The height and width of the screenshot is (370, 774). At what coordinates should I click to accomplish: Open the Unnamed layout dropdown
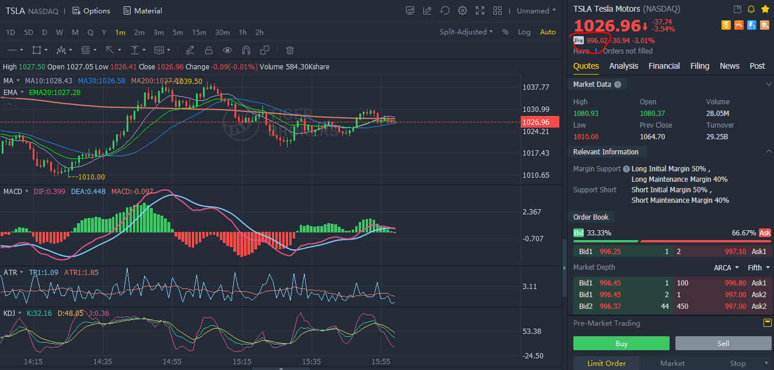(x=537, y=10)
